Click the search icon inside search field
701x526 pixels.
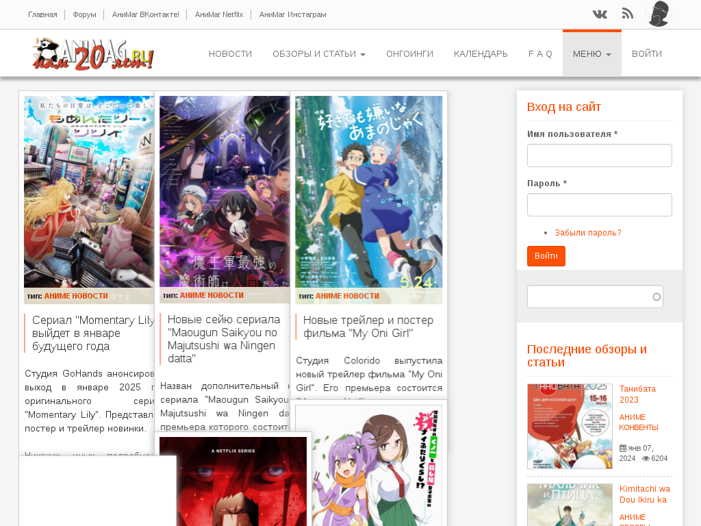657,297
